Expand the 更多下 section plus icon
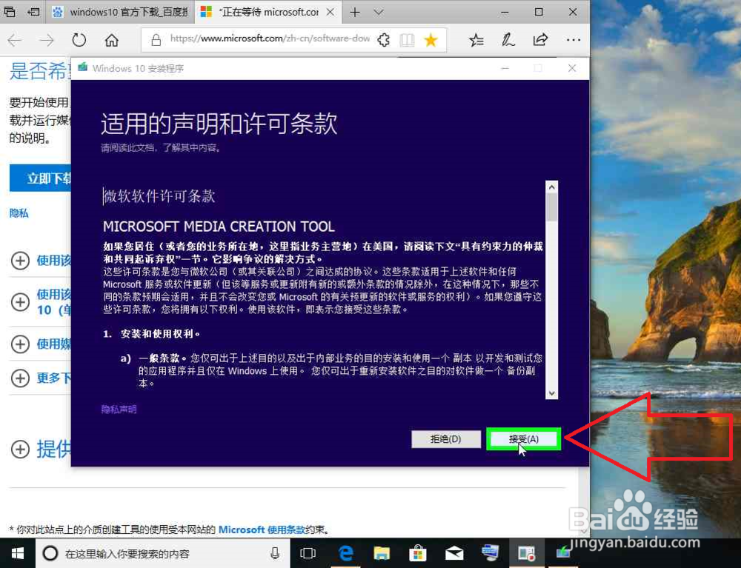This screenshot has width=741, height=568. click(x=20, y=378)
